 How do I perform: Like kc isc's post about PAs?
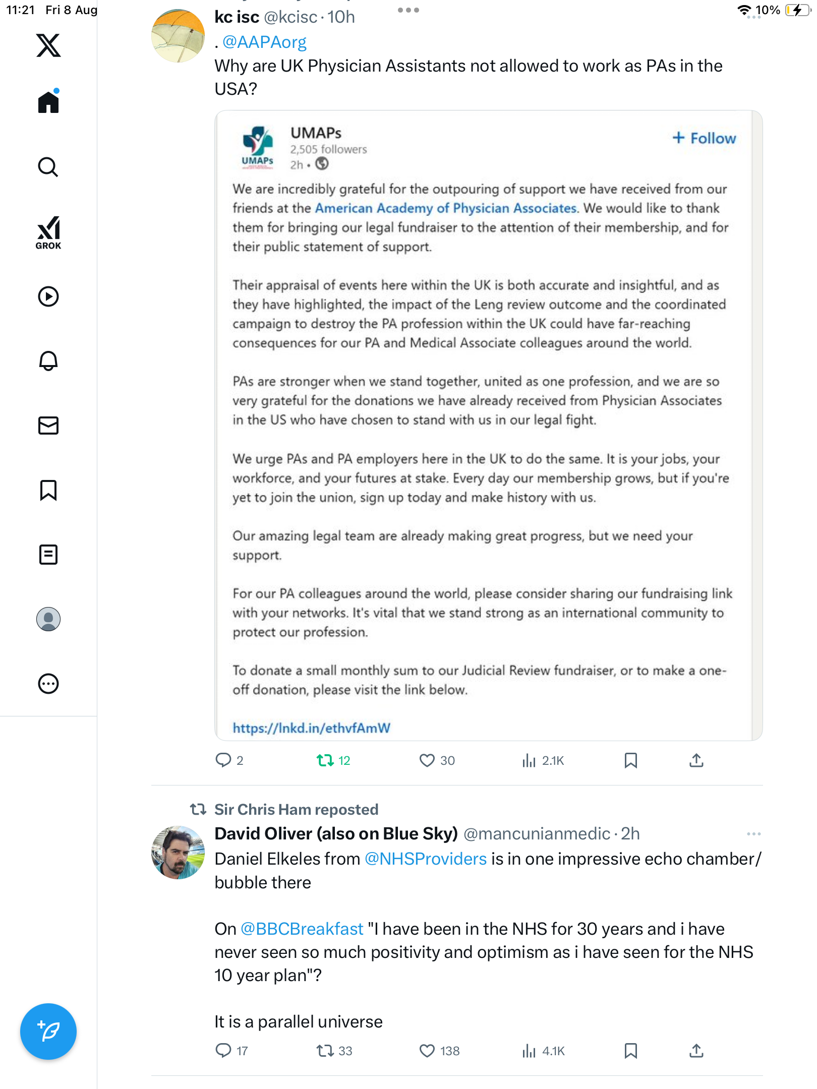click(x=427, y=760)
